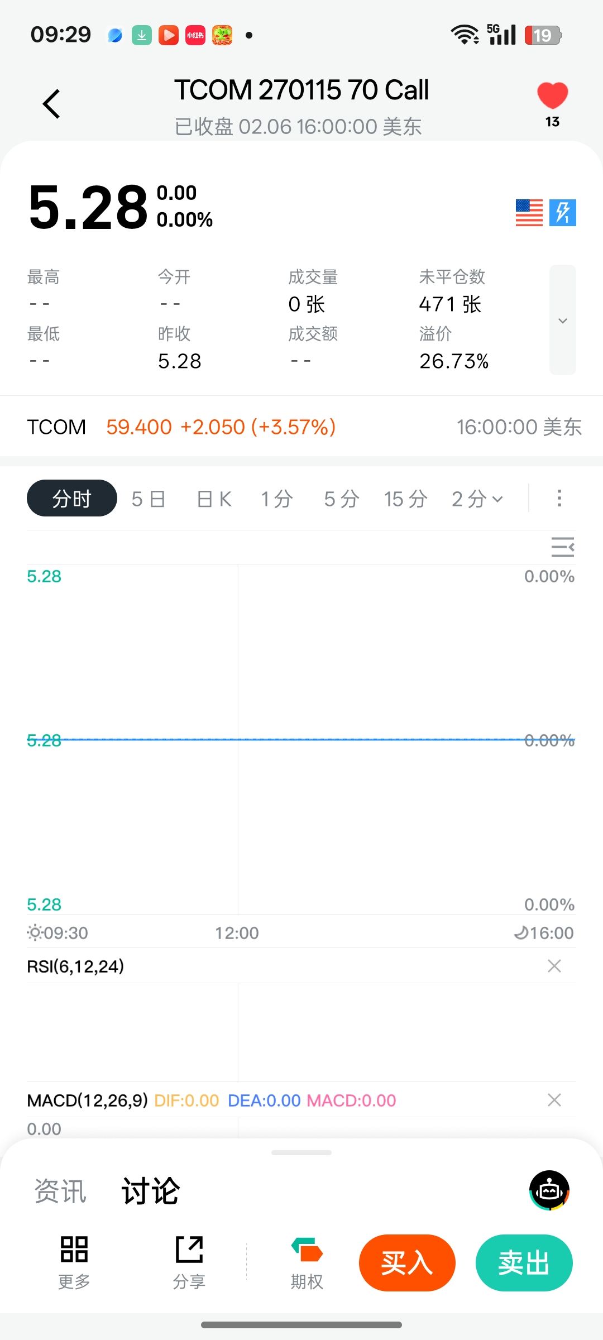Viewport: 603px width, 1340px height.
Task: Switch to the 日K chart tab
Action: [x=214, y=499]
